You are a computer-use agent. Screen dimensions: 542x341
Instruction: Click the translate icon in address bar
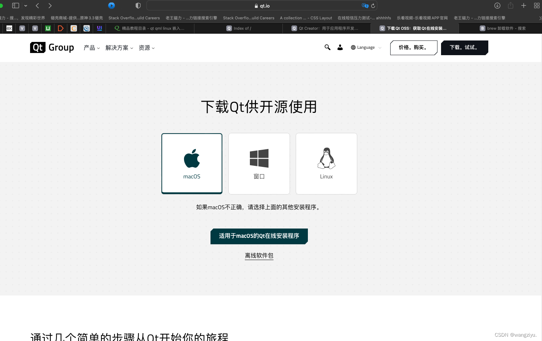[365, 6]
